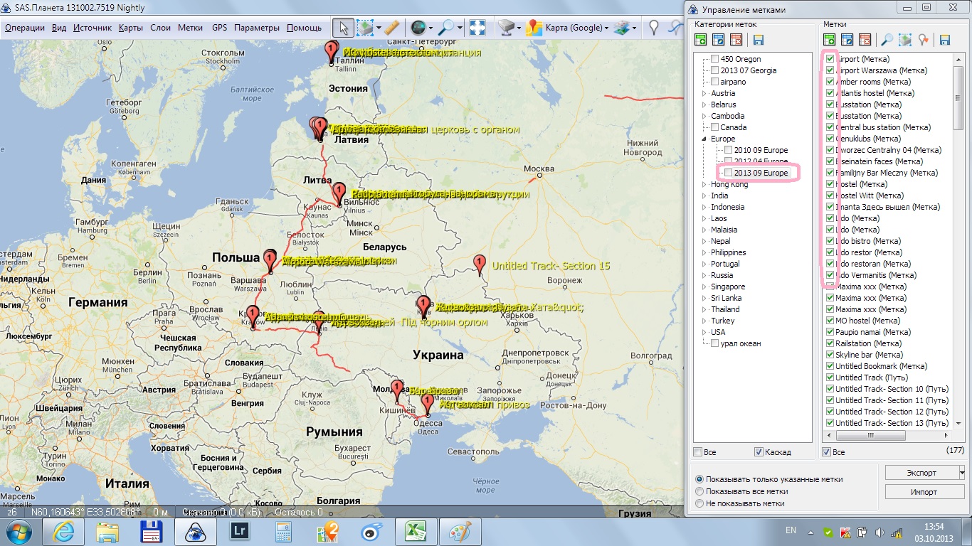Click the save icon in Метки panel

945,40
